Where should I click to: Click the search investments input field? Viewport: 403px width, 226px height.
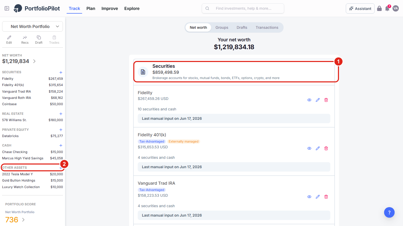pyautogui.click(x=243, y=8)
